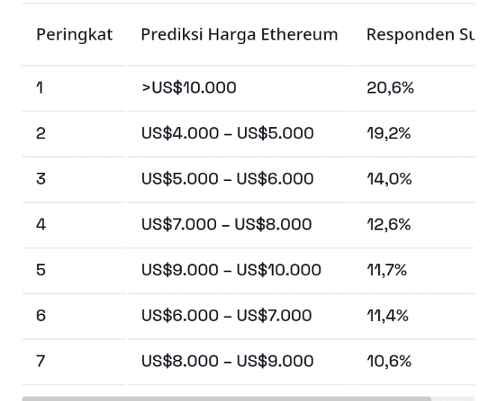Click rank number 1 cell

pyautogui.click(x=40, y=88)
